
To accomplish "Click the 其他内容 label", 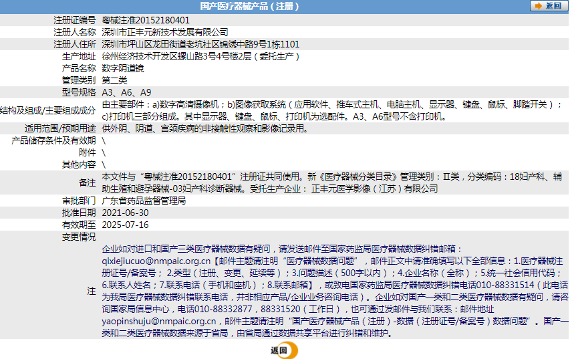I will pyautogui.click(x=79, y=164).
